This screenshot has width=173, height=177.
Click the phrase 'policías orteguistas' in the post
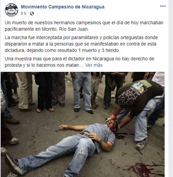coord(123,37)
